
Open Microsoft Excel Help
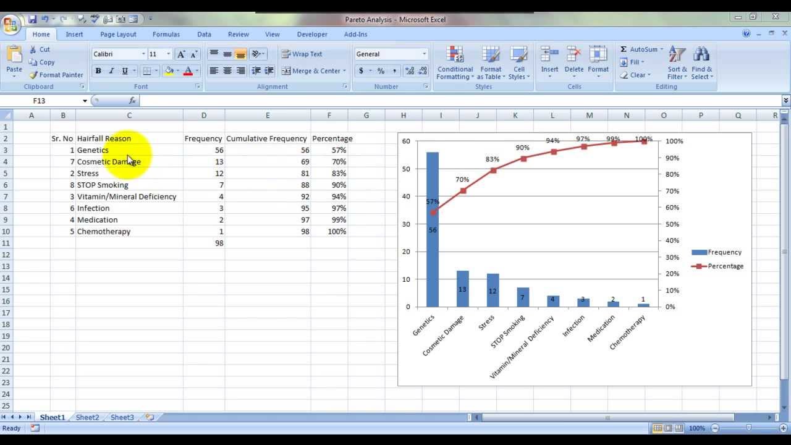pos(747,34)
